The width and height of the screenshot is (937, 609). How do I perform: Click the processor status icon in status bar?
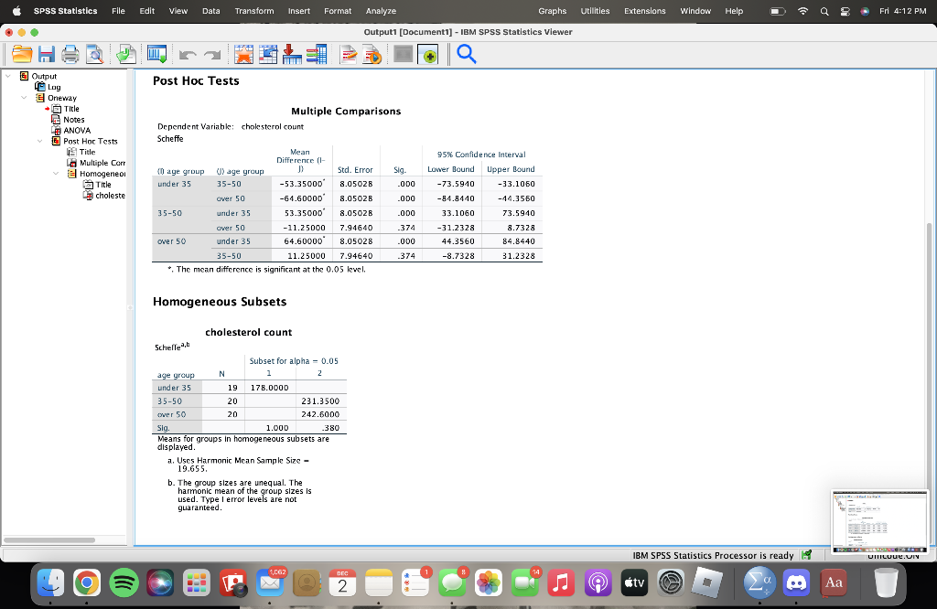[x=807, y=555]
